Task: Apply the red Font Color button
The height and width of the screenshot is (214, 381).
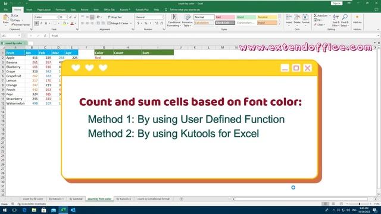Action: (x=72, y=23)
